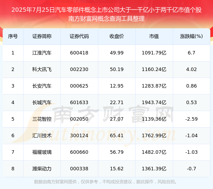Click row number 4 in 序号 column
Viewport: 213px width, 189px height.
tap(13, 103)
